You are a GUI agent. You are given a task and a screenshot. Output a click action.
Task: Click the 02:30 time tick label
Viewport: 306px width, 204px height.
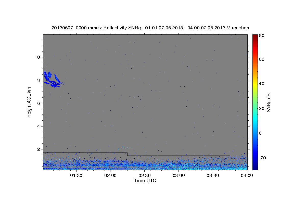coord(145,175)
